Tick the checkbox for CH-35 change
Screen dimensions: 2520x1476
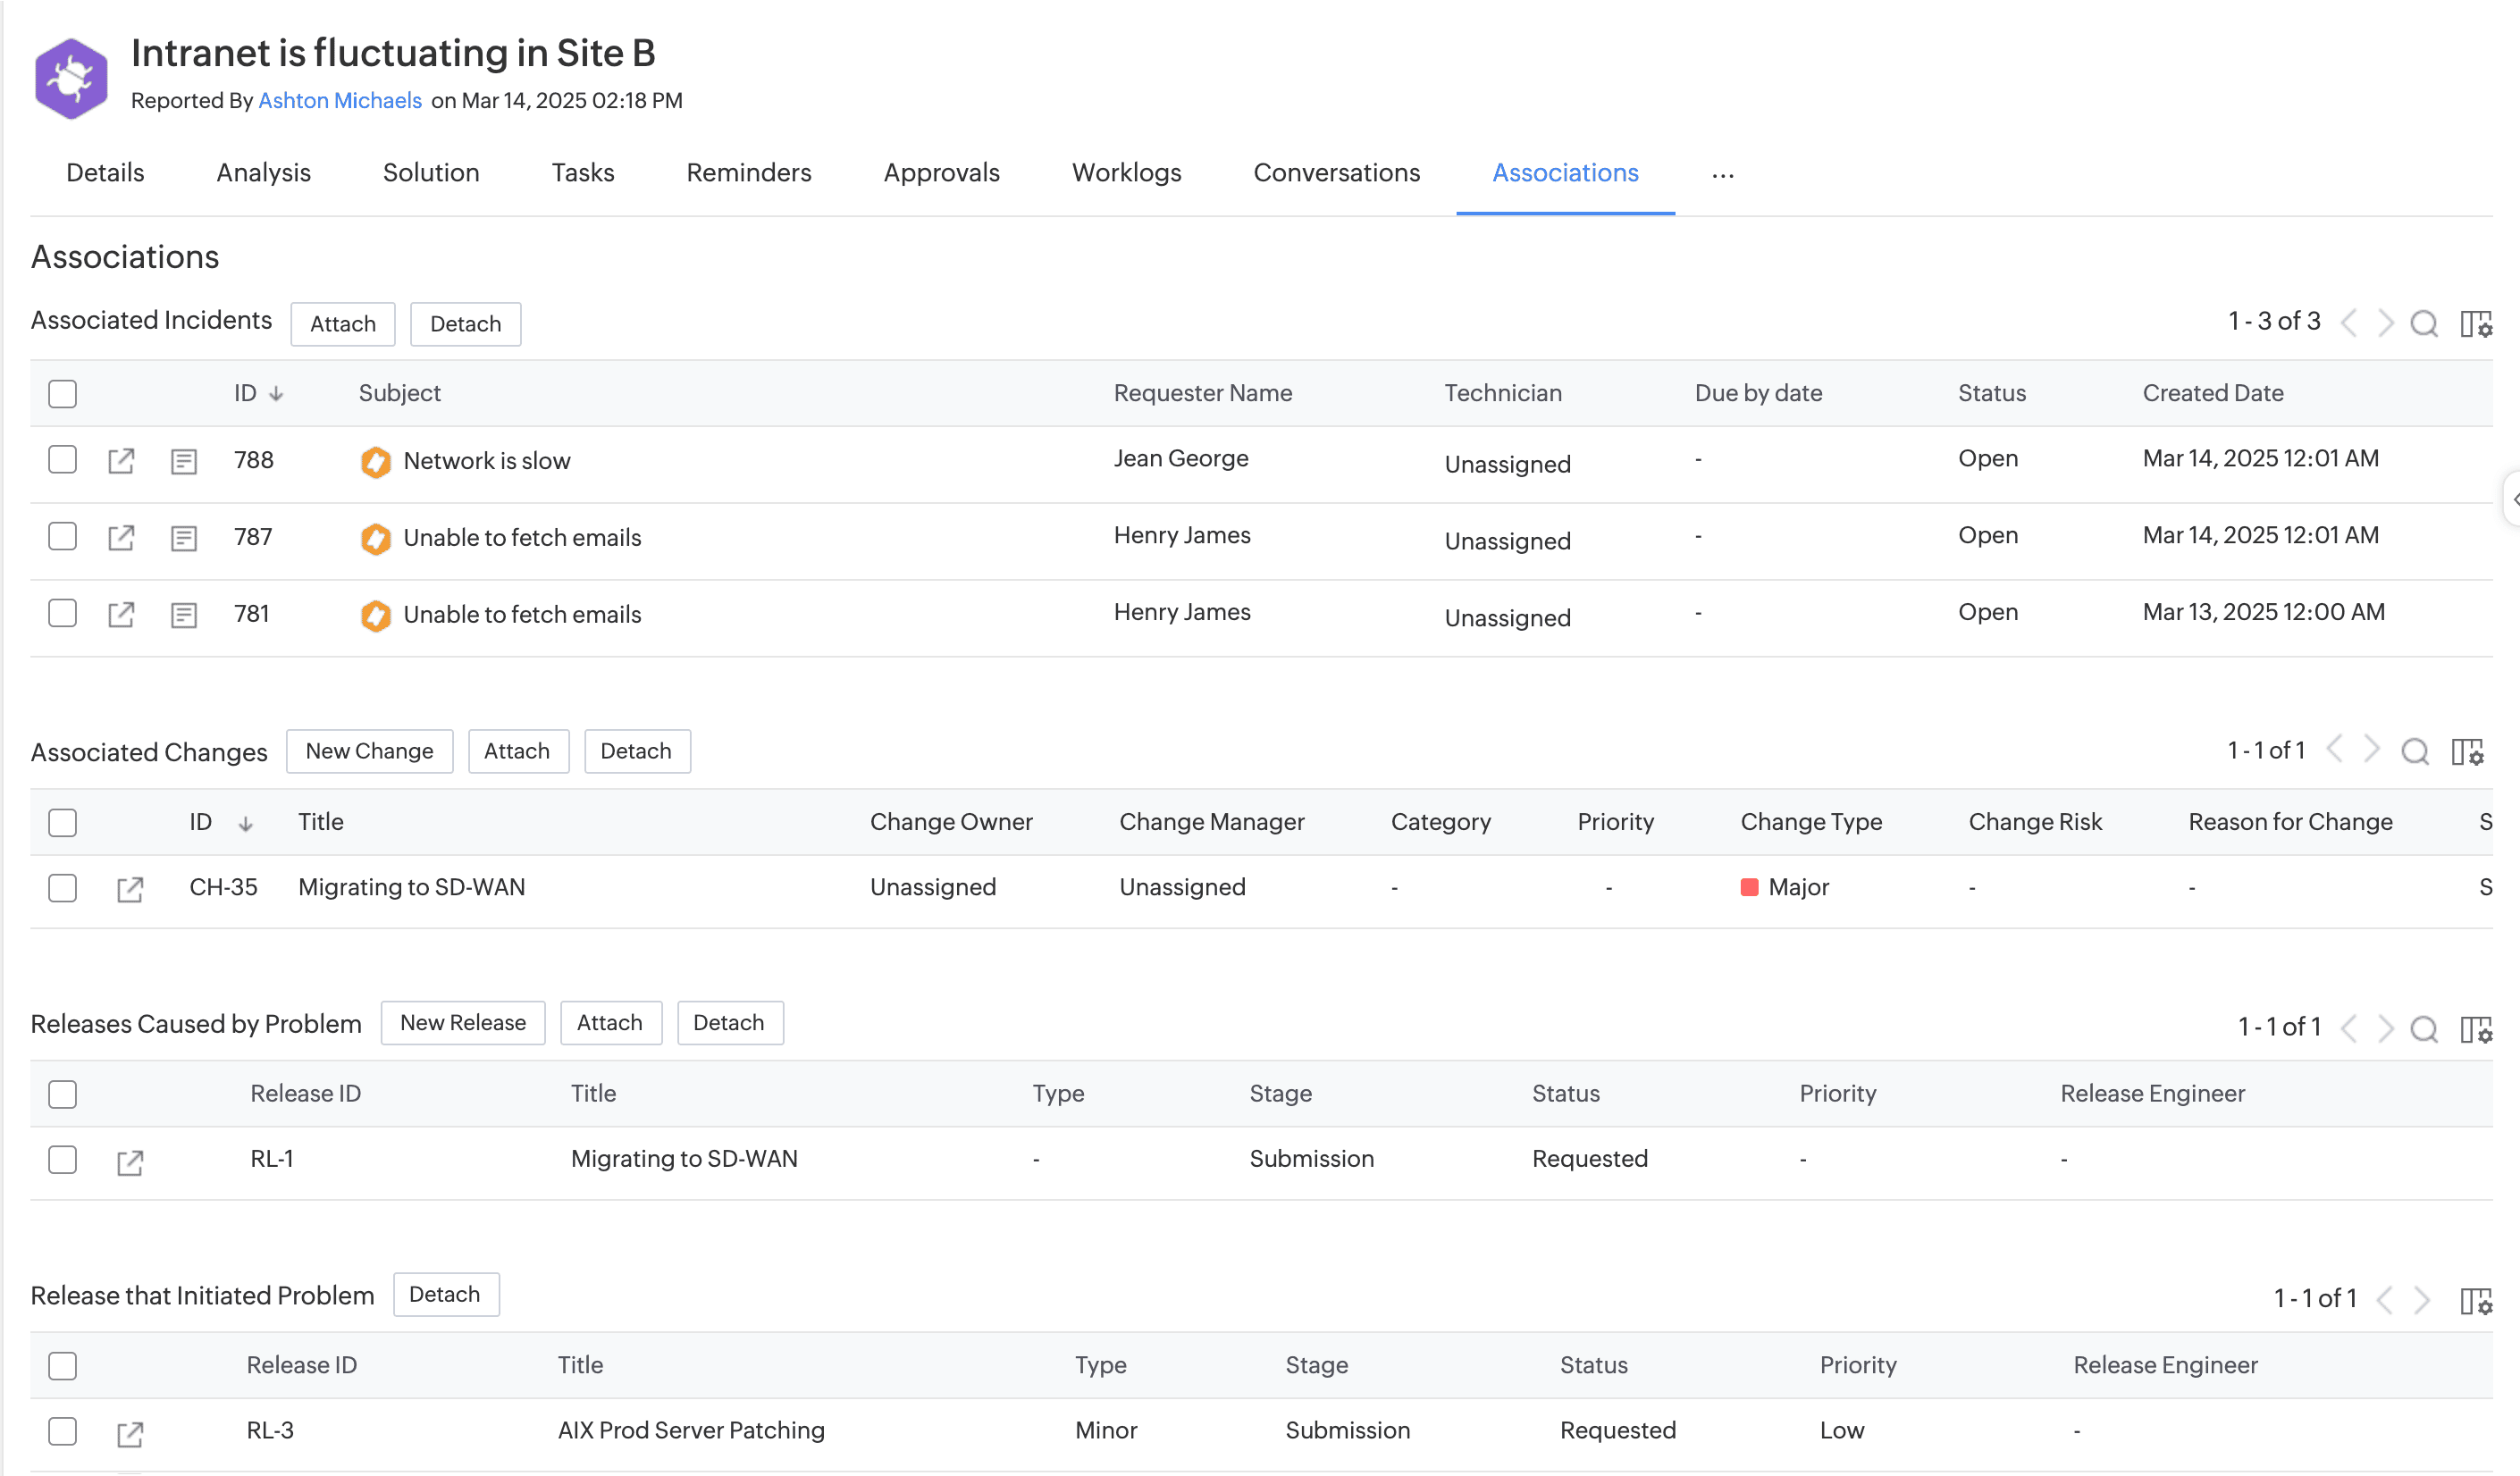(x=62, y=888)
